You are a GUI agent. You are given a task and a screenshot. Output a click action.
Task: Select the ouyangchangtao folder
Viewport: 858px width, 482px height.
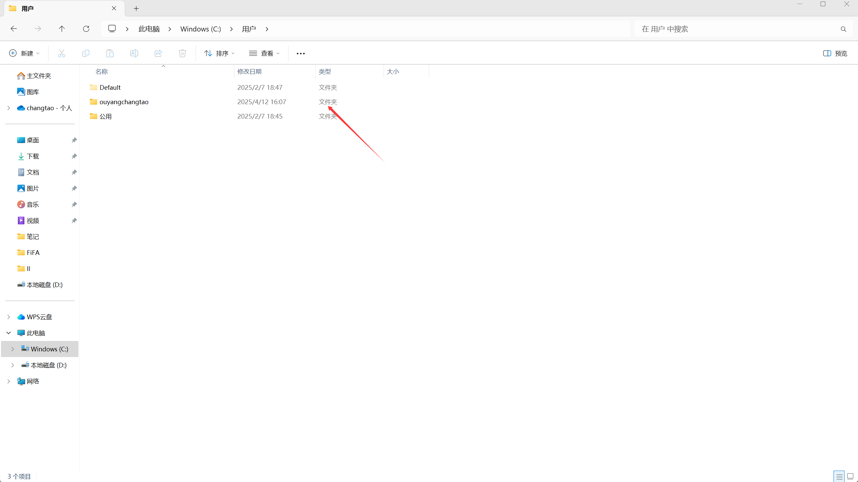[124, 102]
